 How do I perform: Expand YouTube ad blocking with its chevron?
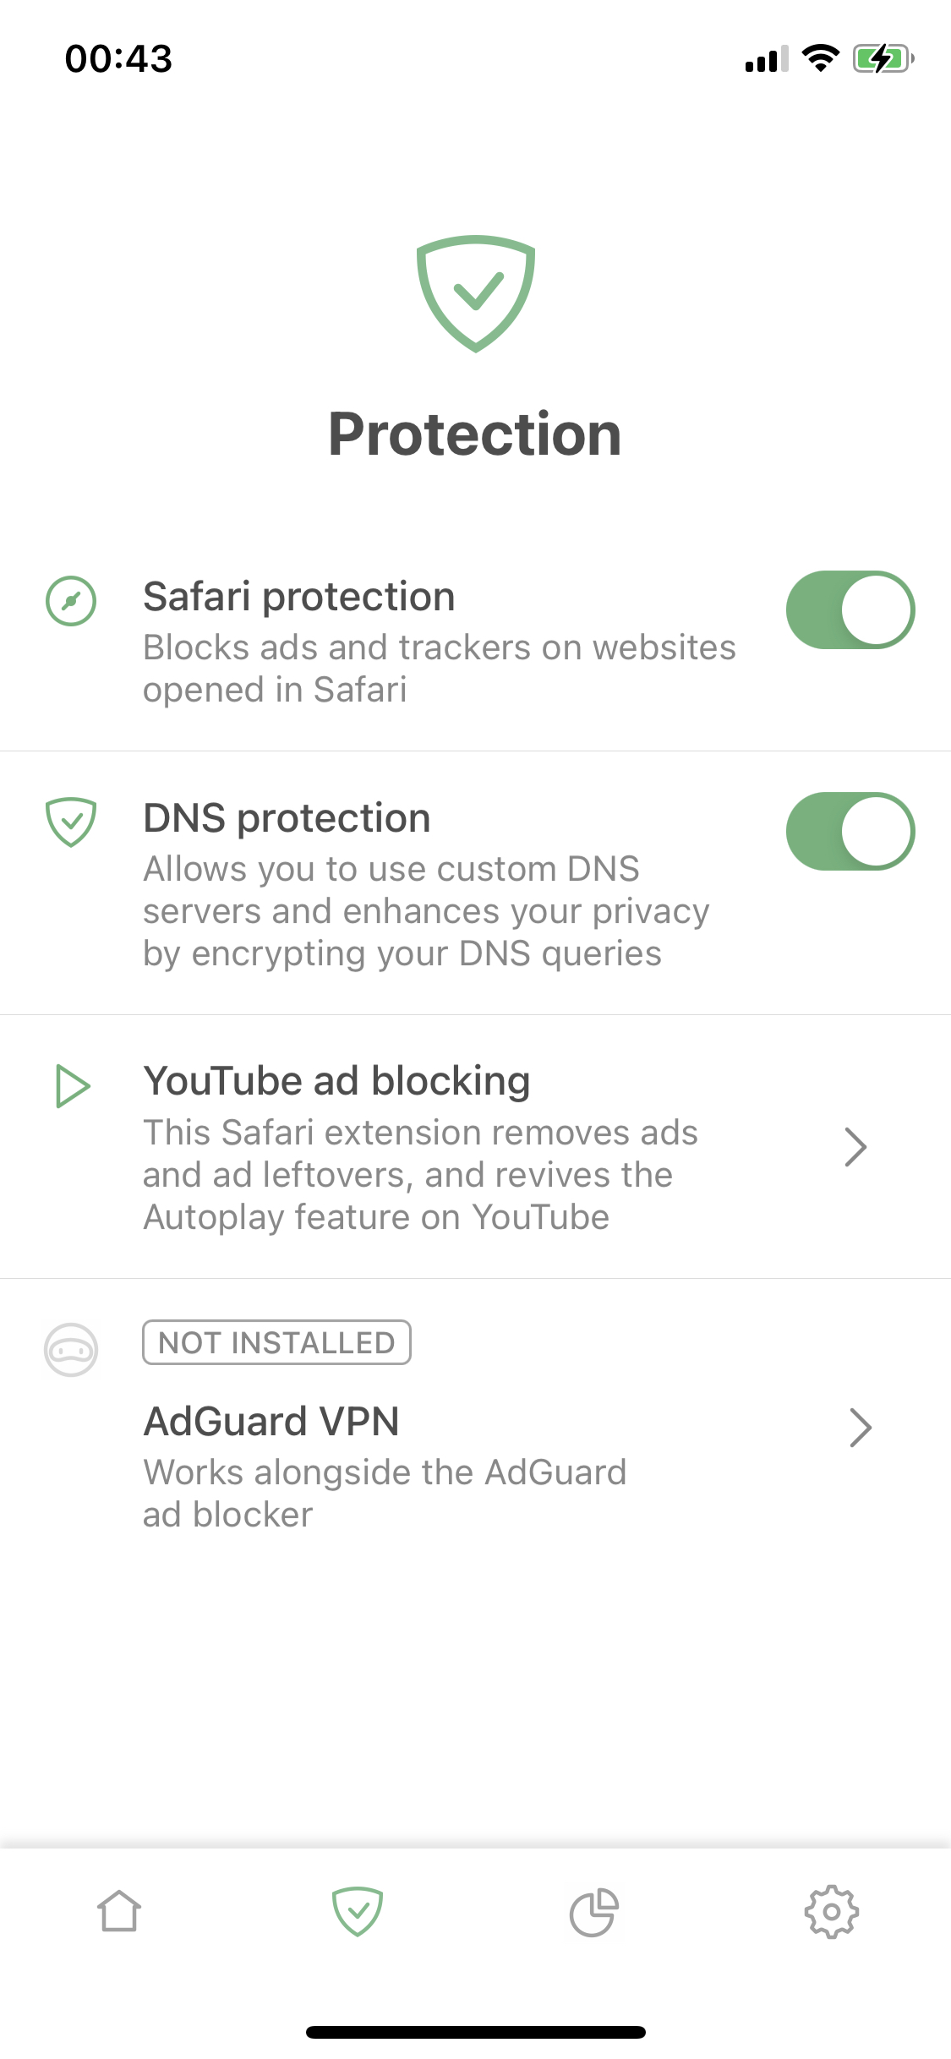click(x=856, y=1147)
